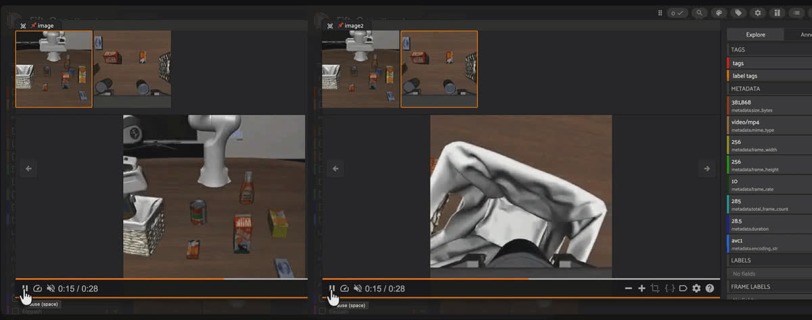This screenshot has height=320, width=812.
Task: Click the zoom out minus icon
Action: (629, 288)
